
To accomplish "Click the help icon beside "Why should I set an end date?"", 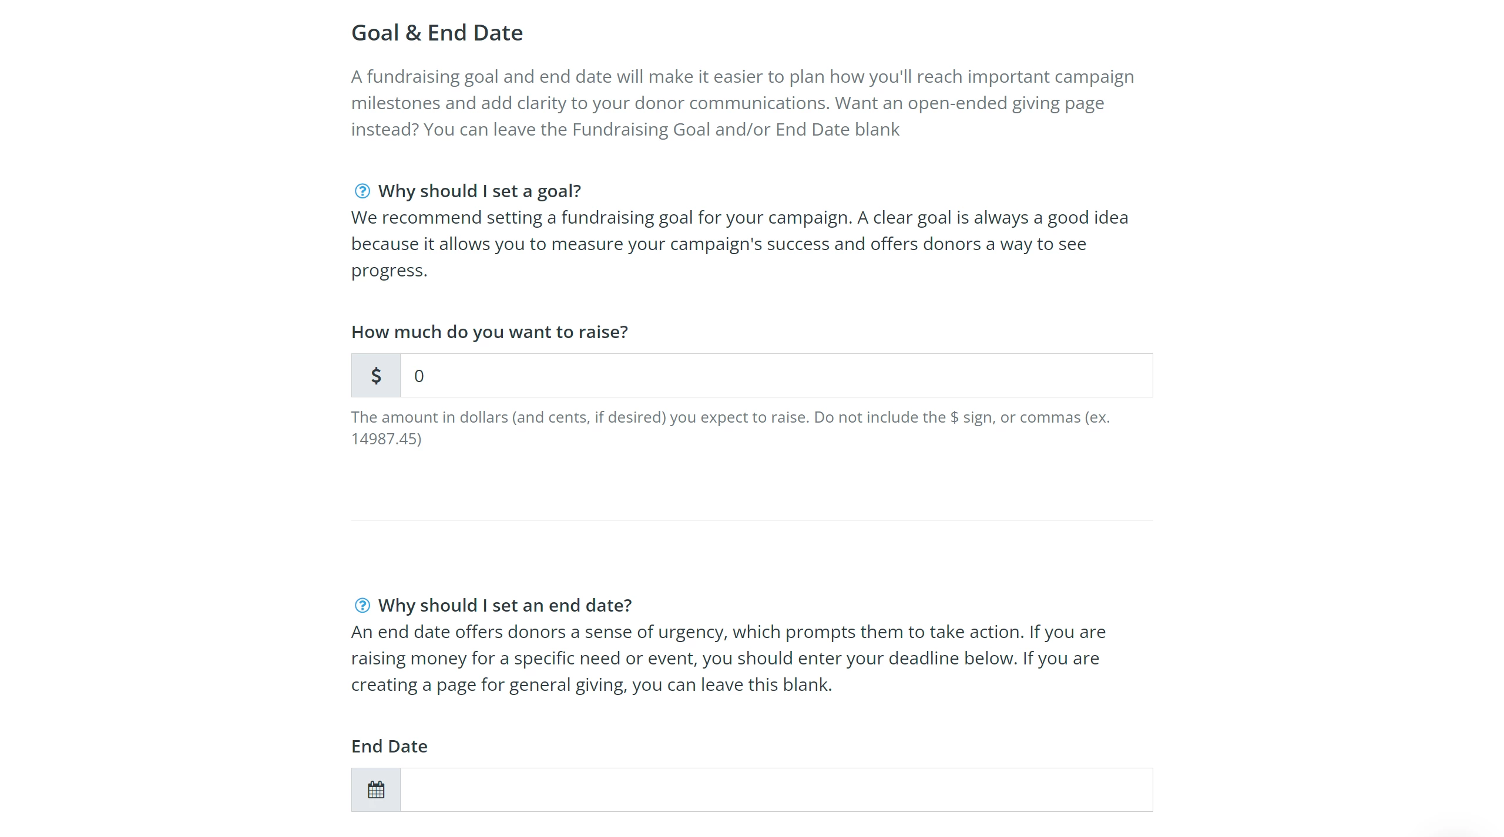I will [361, 605].
